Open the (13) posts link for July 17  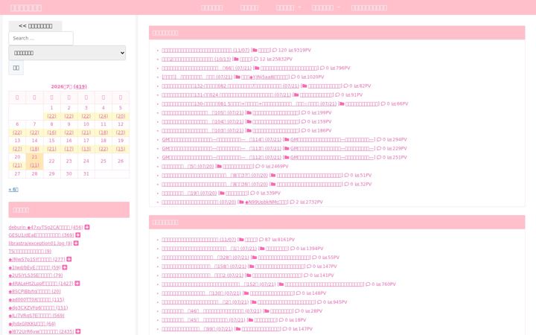pos(86,149)
